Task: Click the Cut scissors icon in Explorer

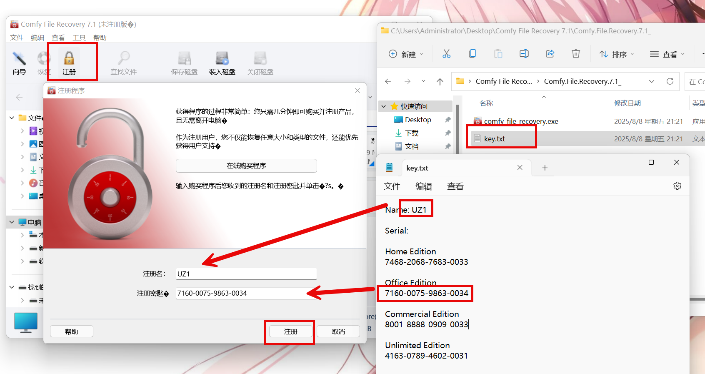Action: 446,54
